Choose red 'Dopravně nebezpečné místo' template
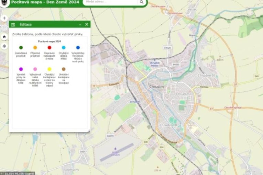The height and width of the screenshot is (175, 263). [50, 48]
